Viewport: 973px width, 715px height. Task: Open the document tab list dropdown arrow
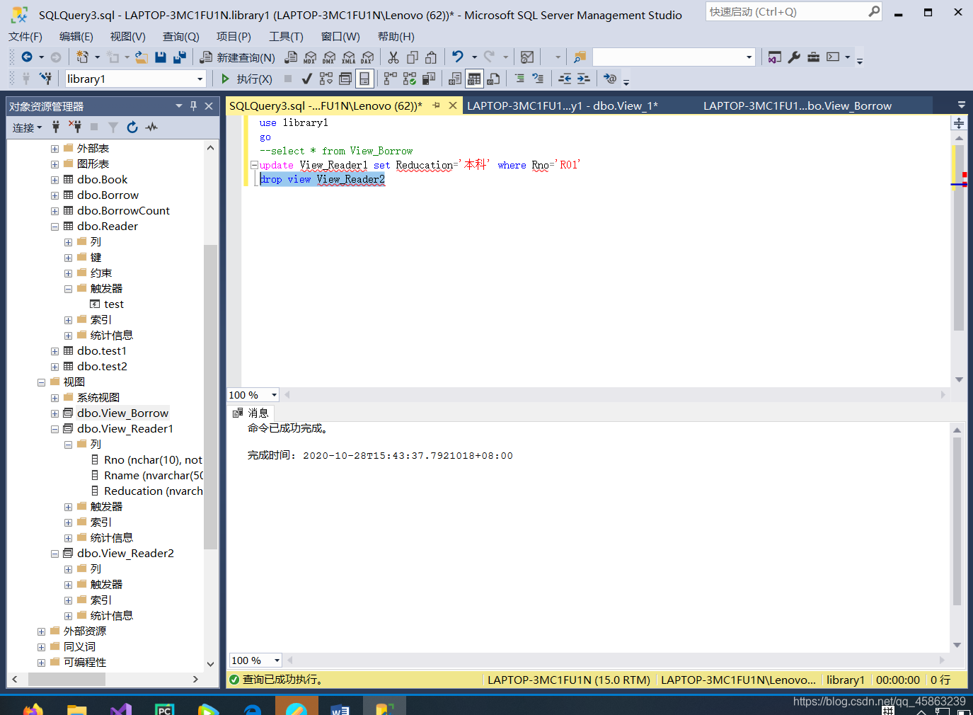[961, 105]
